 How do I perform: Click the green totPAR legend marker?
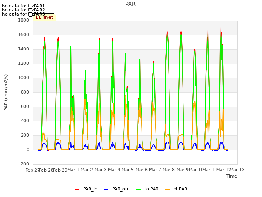point(139,190)
